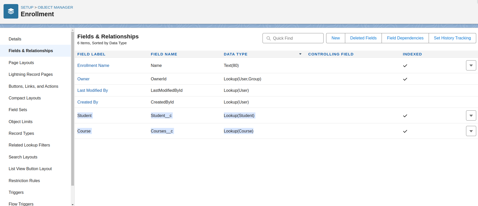Sort by Field Label column header
This screenshot has height=206, width=478.
91,54
